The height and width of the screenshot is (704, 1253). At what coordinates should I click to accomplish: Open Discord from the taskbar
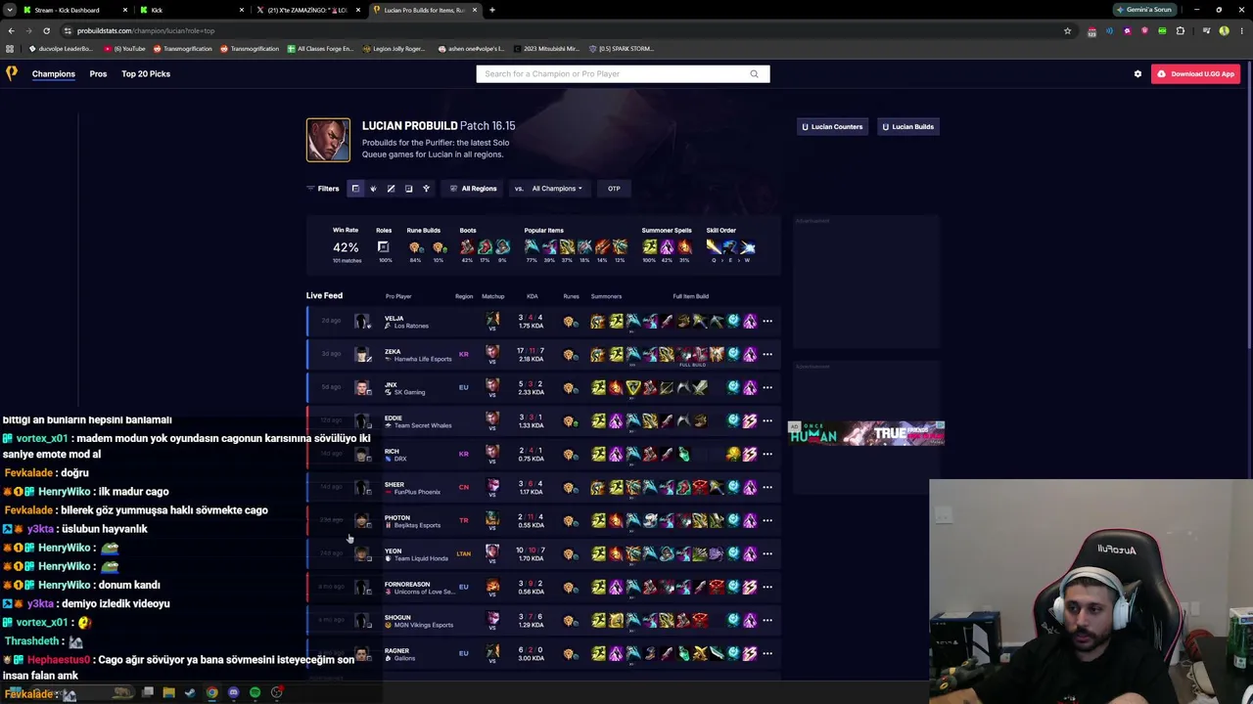click(x=233, y=693)
